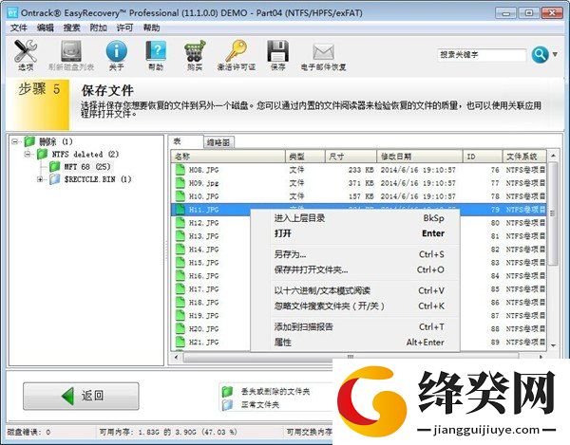Switch to the 缩略图 tab
The height and width of the screenshot is (445, 570).
[218, 142]
